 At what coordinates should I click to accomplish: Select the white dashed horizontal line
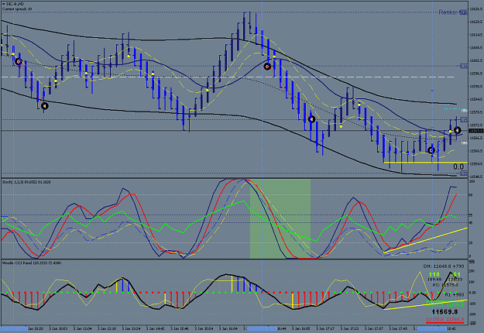[x=228, y=77]
